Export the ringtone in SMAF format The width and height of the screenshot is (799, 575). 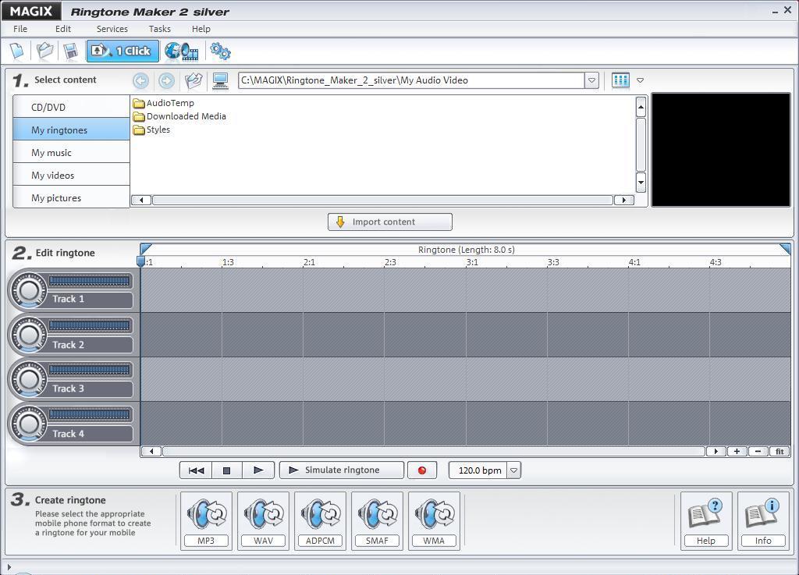377,520
